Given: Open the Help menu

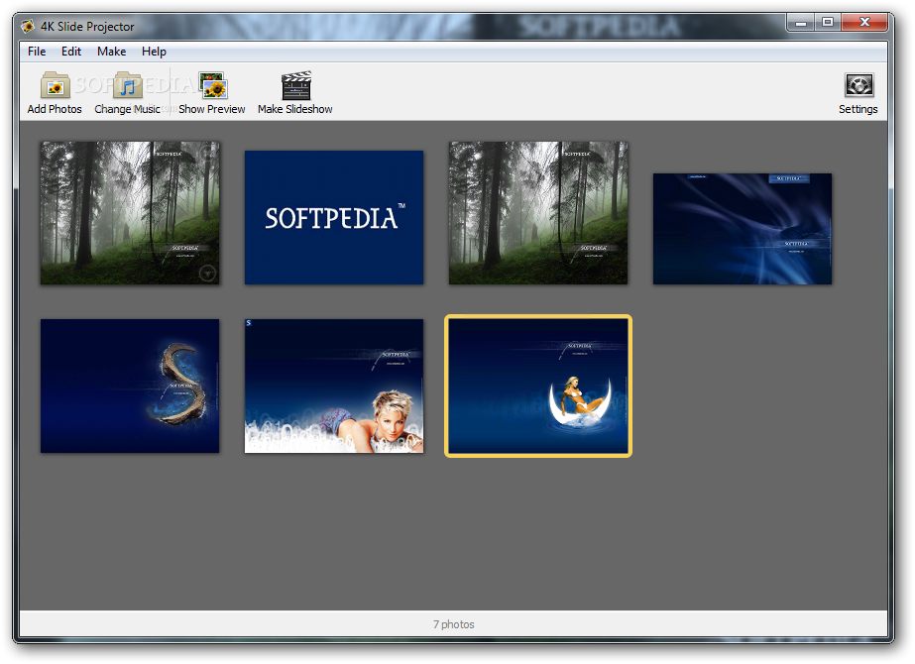Looking at the screenshot, I should (154, 52).
